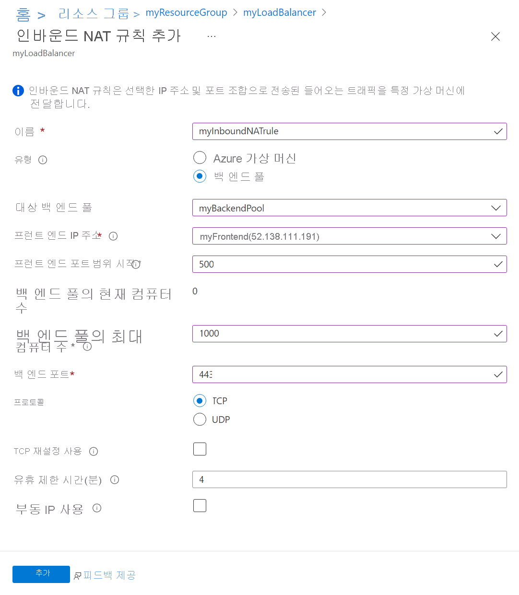This screenshot has width=519, height=595.
Task: Click the info icon beside 부동 IP 사용
Action: [96, 508]
